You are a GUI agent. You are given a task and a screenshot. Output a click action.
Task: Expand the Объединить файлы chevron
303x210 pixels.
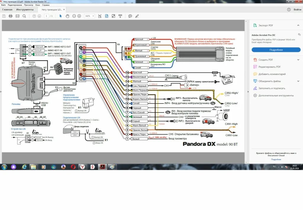point(298,81)
